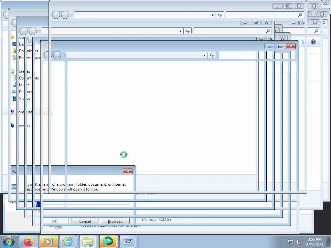The image size is (331, 248).
Task: Refresh the second cascaded Explorer window
Action: tap(187, 31)
